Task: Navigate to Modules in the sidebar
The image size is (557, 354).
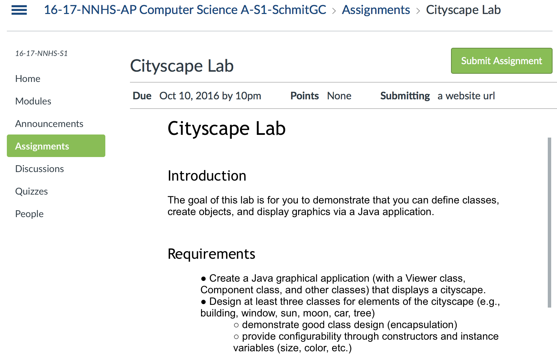Action: (x=33, y=101)
